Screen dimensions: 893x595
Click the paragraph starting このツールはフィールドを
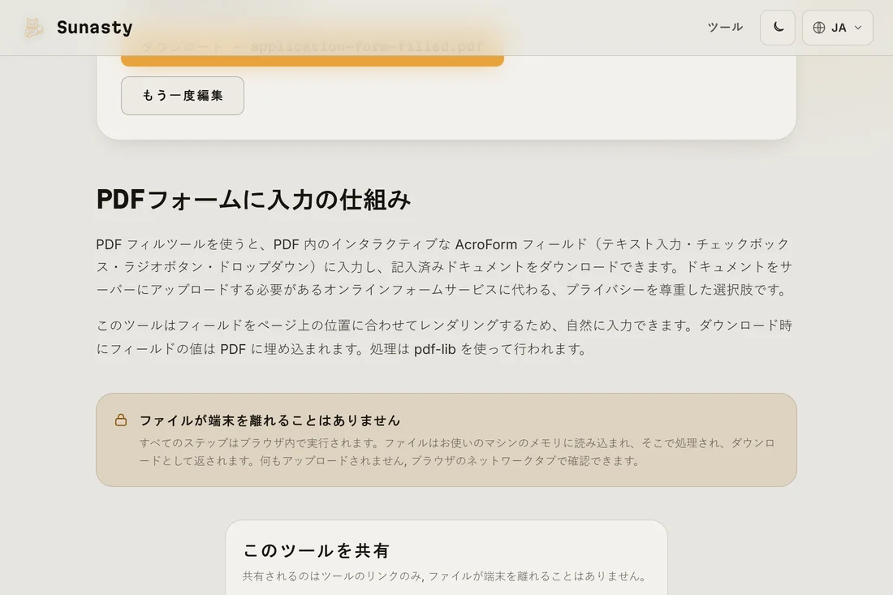pyautogui.click(x=444, y=337)
